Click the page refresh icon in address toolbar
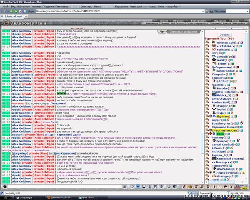 pyautogui.click(x=25, y=11)
